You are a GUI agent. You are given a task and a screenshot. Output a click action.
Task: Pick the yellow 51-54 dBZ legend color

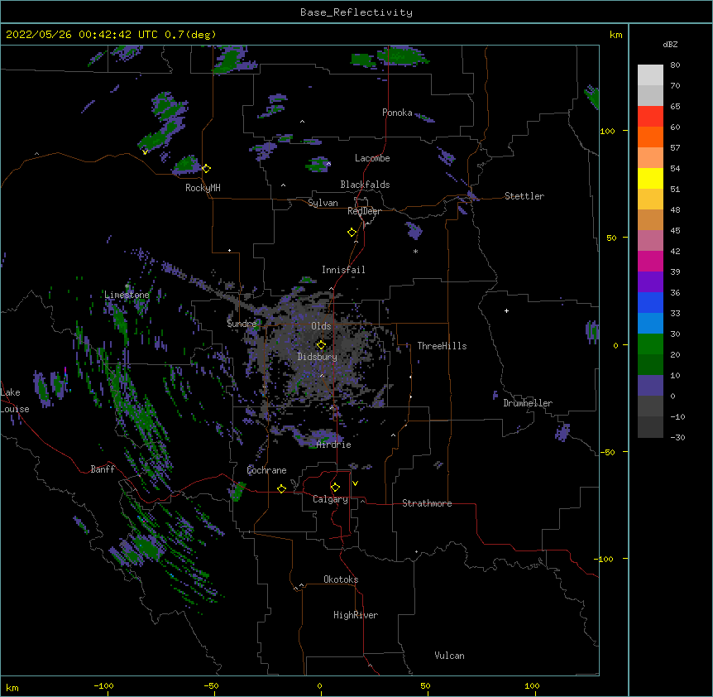tap(650, 178)
